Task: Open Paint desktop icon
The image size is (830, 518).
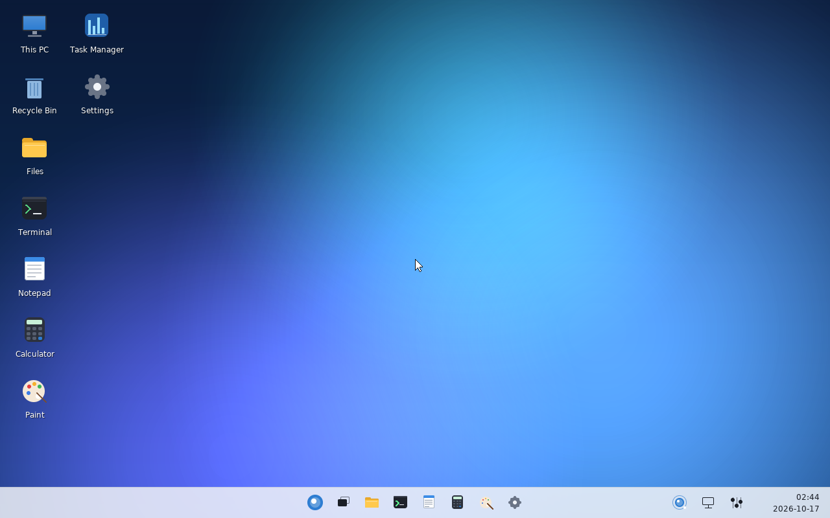Action: point(34,391)
